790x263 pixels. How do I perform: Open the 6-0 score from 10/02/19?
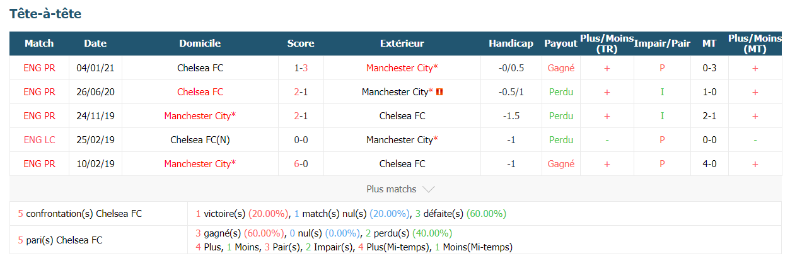pos(301,164)
